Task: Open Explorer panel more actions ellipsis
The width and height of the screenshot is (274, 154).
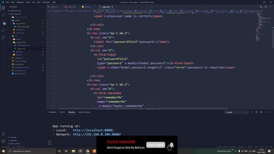Action: (42, 7)
